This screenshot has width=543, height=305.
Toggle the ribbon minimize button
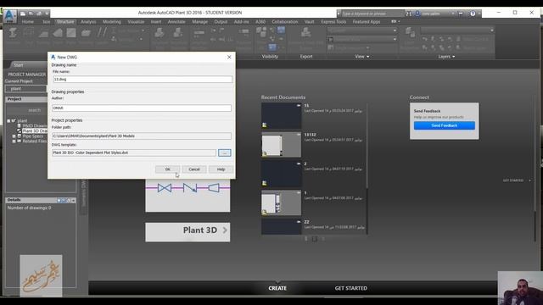(395, 21)
